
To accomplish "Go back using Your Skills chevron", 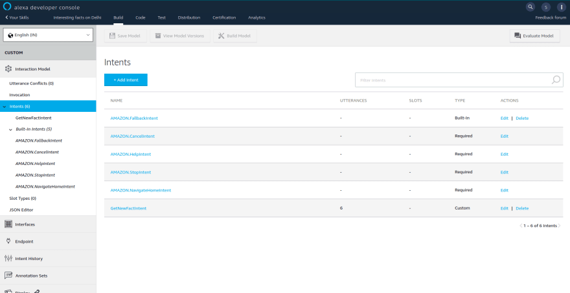I will 6,17.
